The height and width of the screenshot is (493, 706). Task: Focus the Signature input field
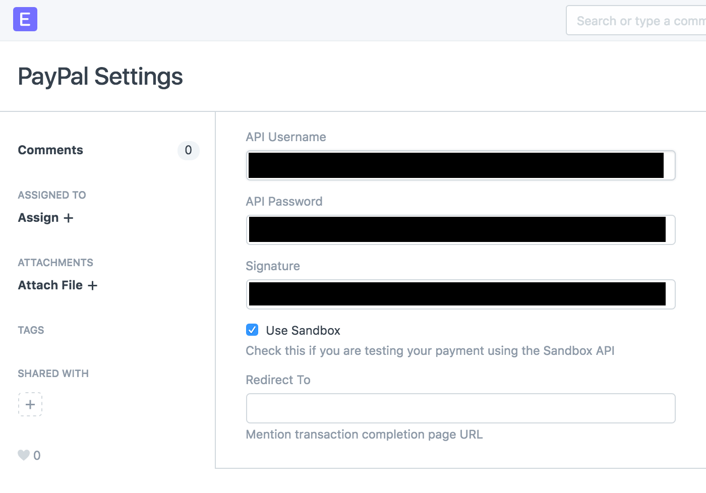(x=460, y=294)
